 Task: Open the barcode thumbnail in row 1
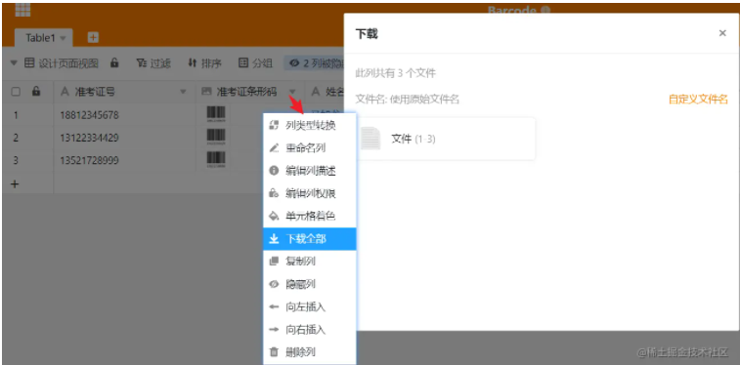point(216,115)
